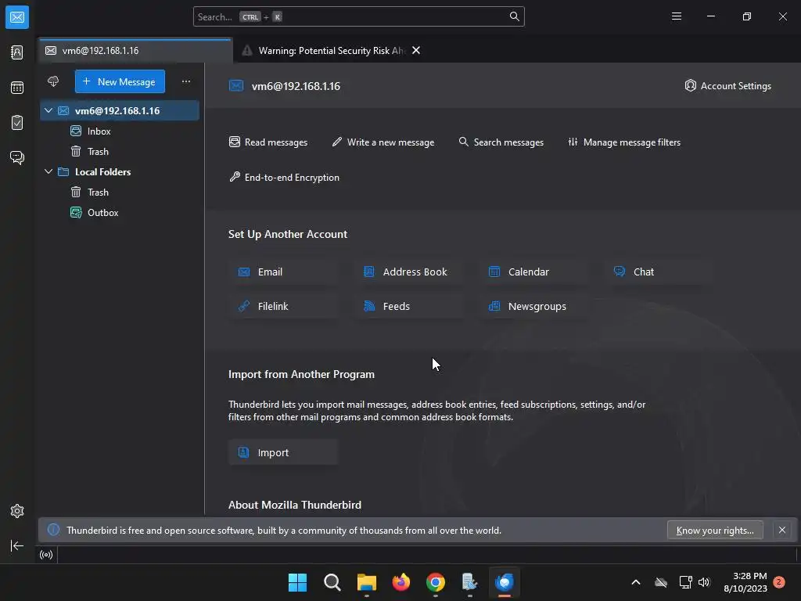Click Write a new message
Image resolution: width=801 pixels, height=601 pixels.
tap(383, 142)
